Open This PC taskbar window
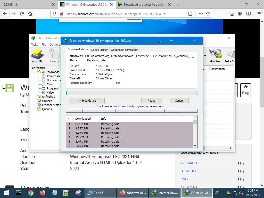Image resolution: width=264 pixels, height=198 pixels. [x=100, y=193]
